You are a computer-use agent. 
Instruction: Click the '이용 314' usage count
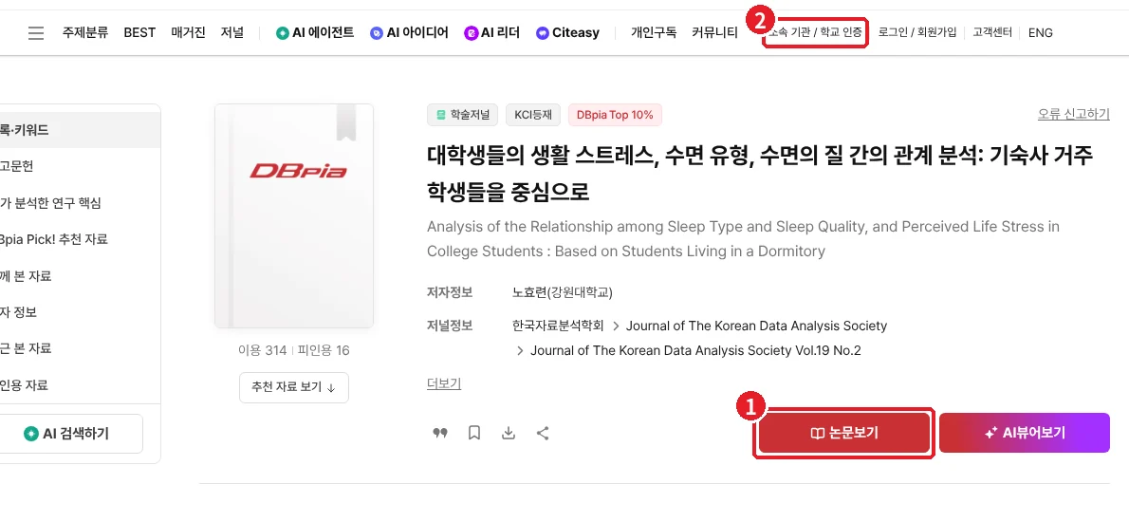pos(262,350)
